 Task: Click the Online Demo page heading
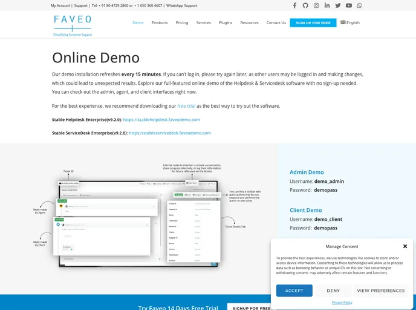click(x=96, y=58)
